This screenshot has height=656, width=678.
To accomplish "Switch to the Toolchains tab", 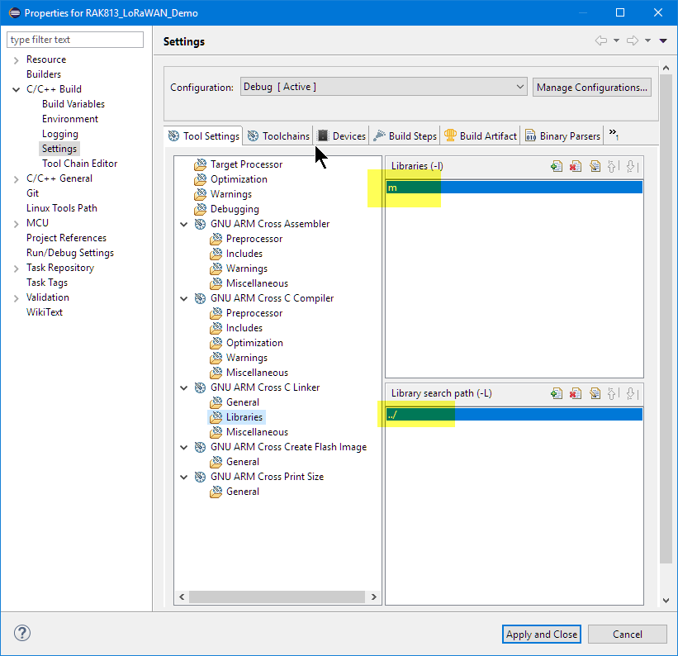I will click(x=279, y=136).
